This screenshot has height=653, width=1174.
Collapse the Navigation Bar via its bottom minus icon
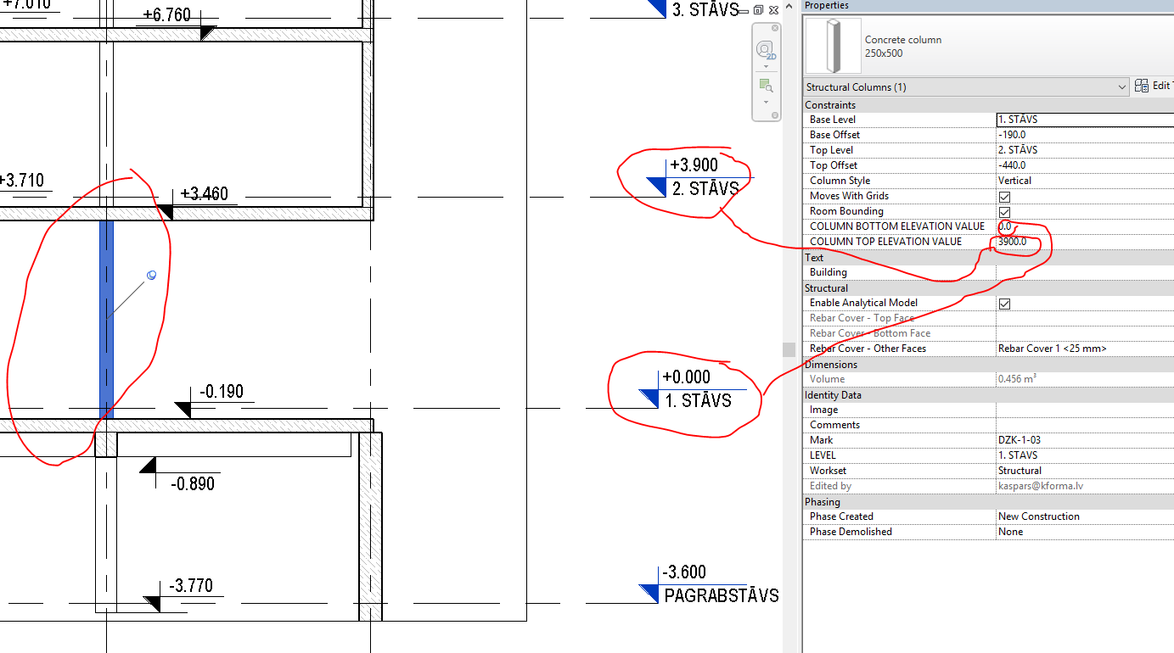(775, 114)
